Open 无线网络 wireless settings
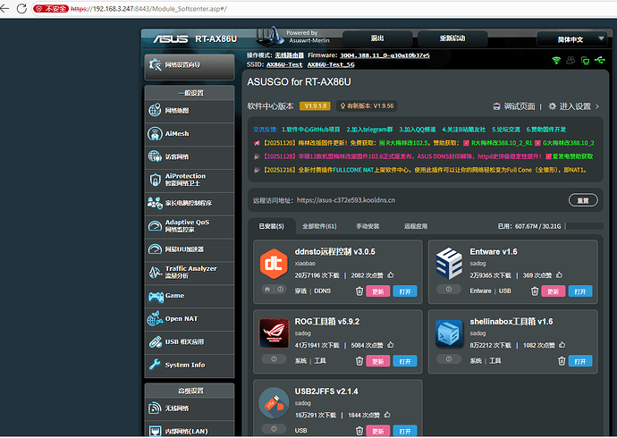Image resolution: width=617 pixels, height=438 pixels. pyautogui.click(x=190, y=409)
